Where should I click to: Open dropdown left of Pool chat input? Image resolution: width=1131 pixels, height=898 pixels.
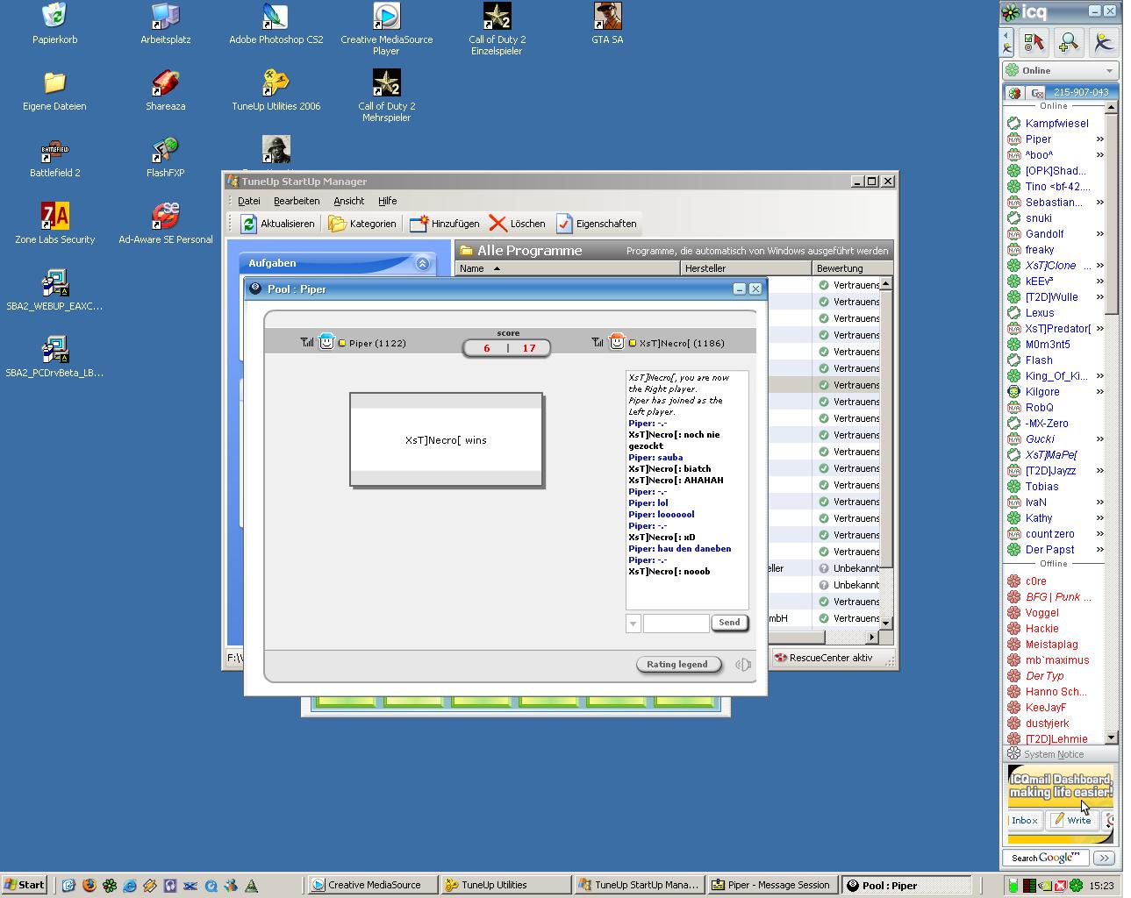(x=633, y=624)
